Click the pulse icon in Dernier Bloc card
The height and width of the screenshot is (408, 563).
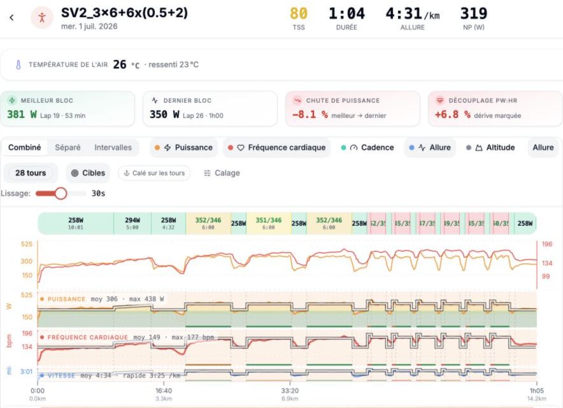click(x=155, y=100)
